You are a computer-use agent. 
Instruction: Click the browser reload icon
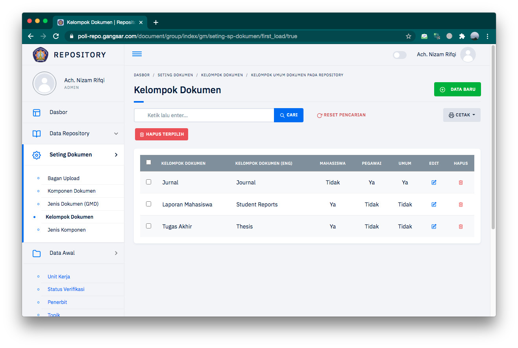[56, 36]
